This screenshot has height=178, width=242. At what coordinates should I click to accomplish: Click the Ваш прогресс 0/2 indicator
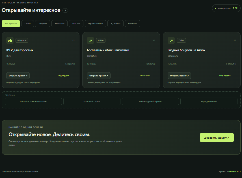(x=226, y=8)
